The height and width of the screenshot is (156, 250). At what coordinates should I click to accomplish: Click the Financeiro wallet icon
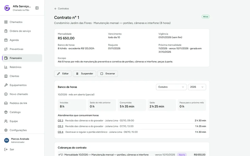click(x=6, y=58)
